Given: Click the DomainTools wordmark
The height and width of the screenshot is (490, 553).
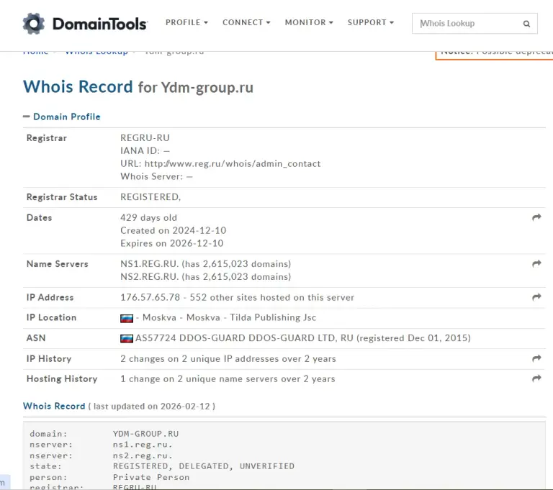Looking at the screenshot, I should click(x=100, y=24).
